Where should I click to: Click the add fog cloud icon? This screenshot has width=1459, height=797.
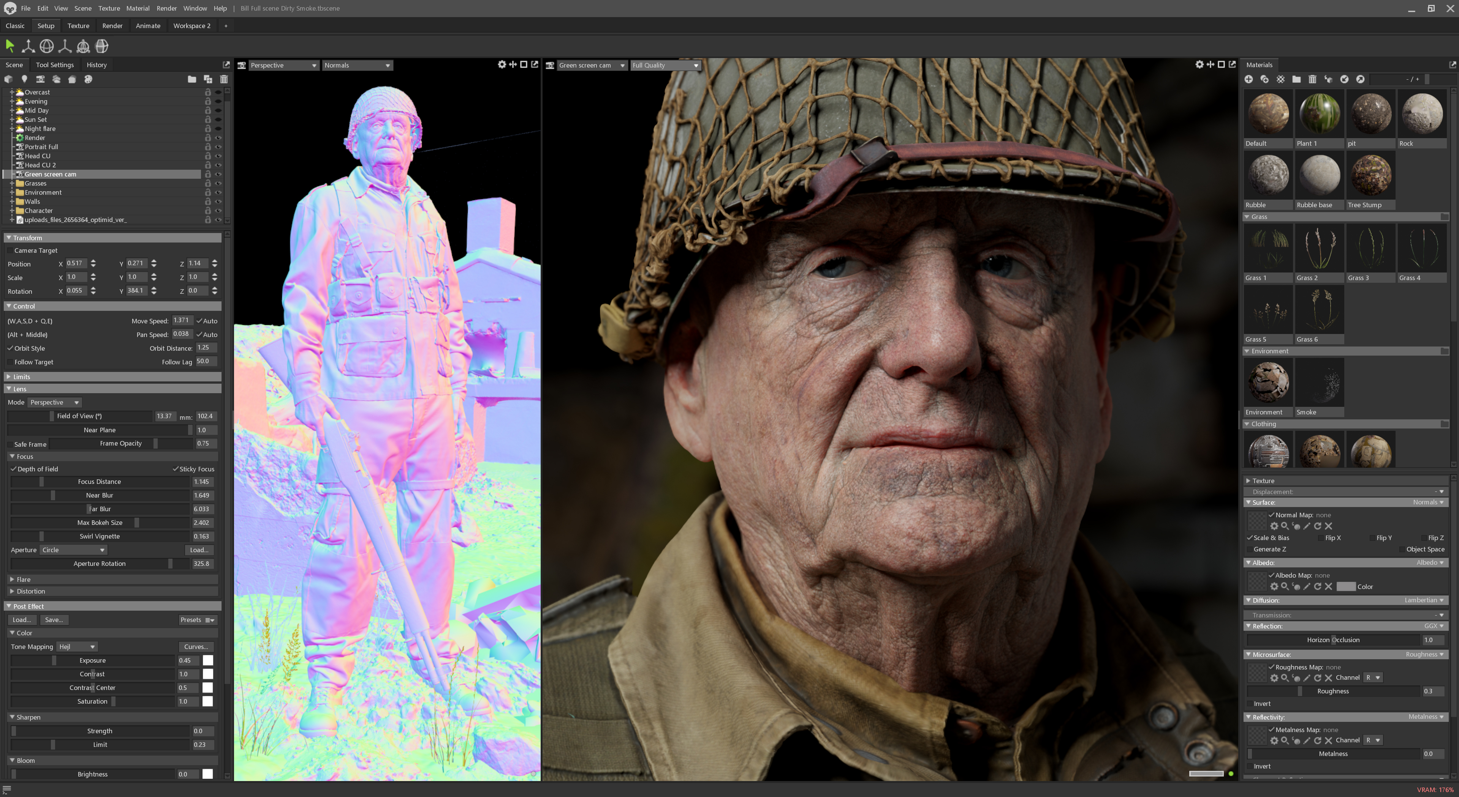pyautogui.click(x=55, y=79)
